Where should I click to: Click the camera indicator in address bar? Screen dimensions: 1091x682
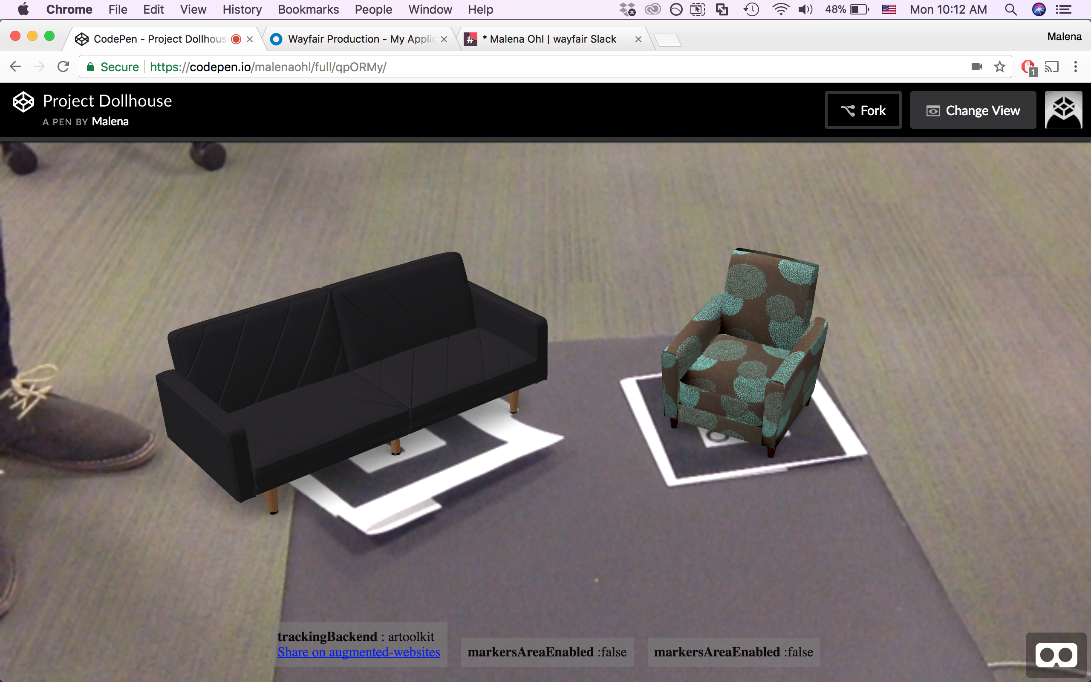[976, 67]
